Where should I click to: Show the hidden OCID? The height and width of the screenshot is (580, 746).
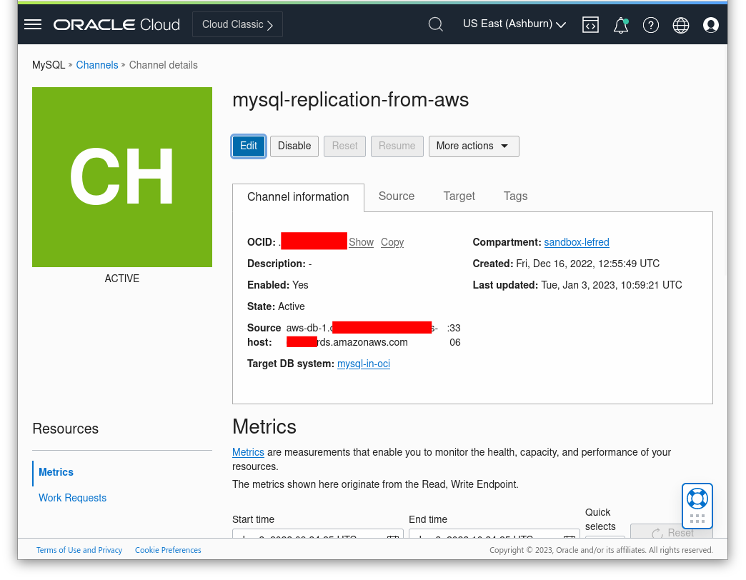click(x=361, y=242)
